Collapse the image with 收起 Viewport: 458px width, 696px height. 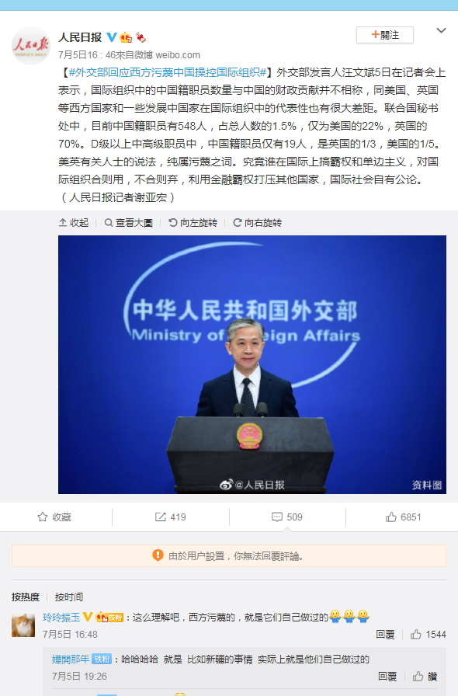pyautogui.click(x=74, y=222)
